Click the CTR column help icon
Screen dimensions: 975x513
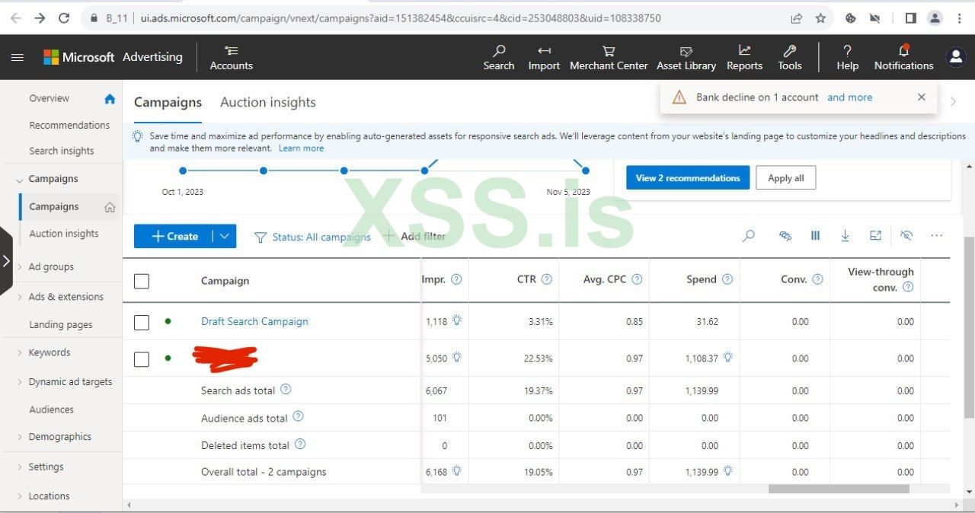(x=547, y=279)
